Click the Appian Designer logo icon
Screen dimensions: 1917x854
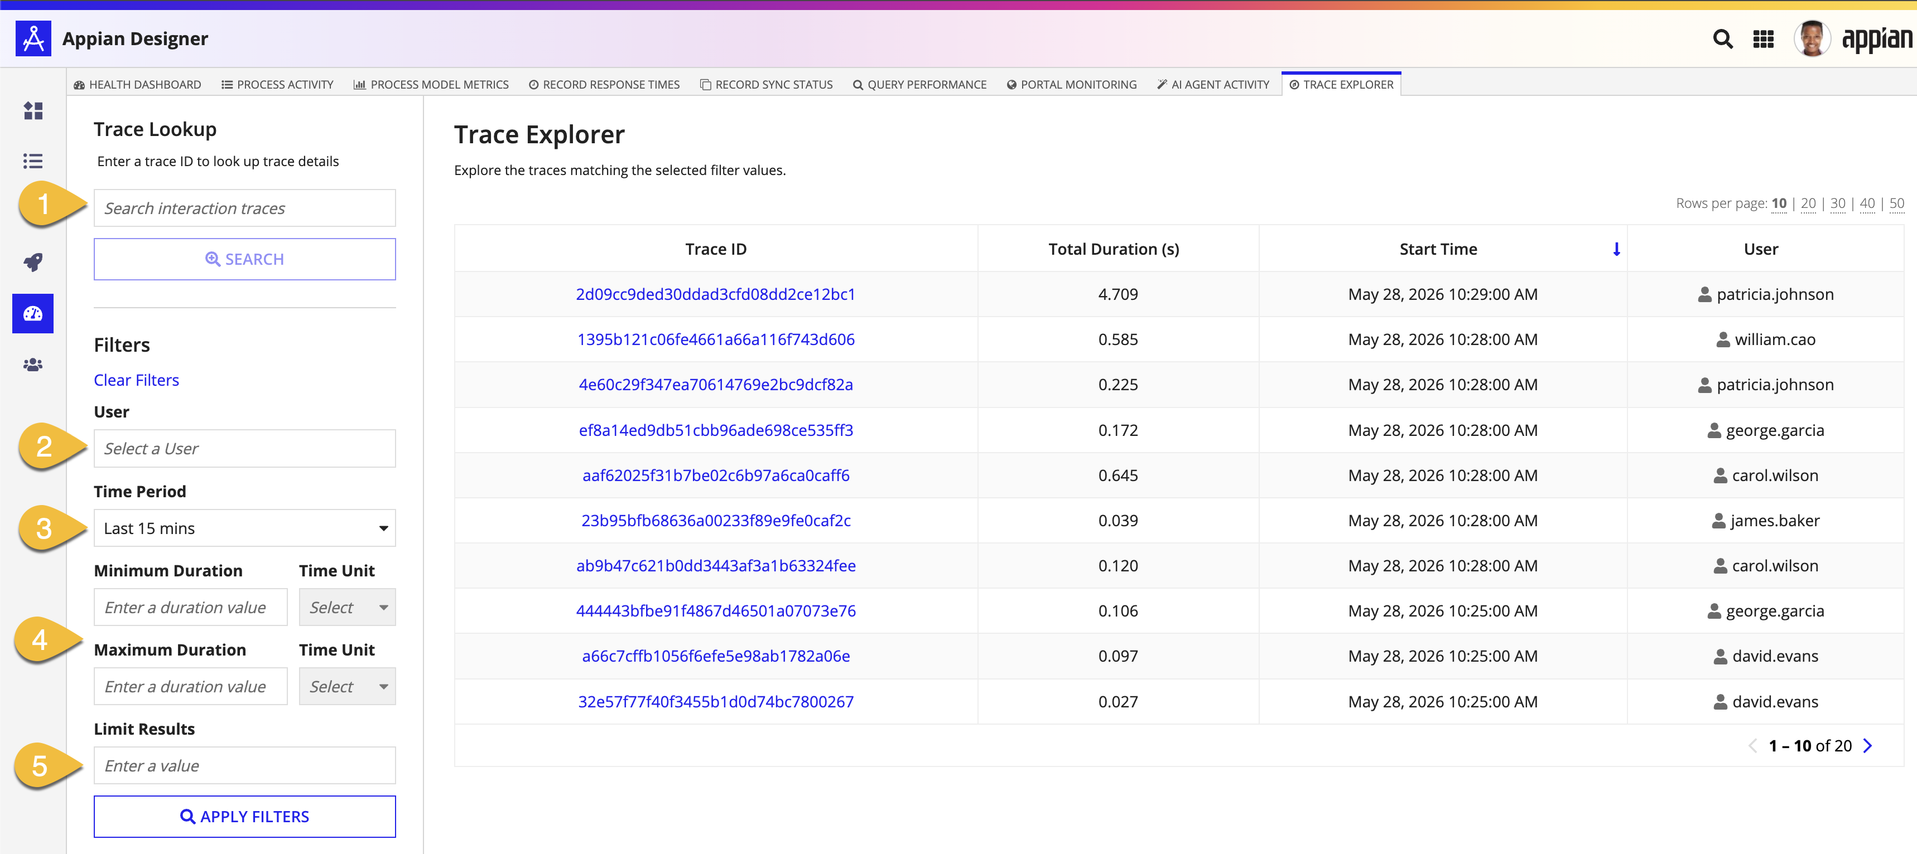[x=33, y=38]
